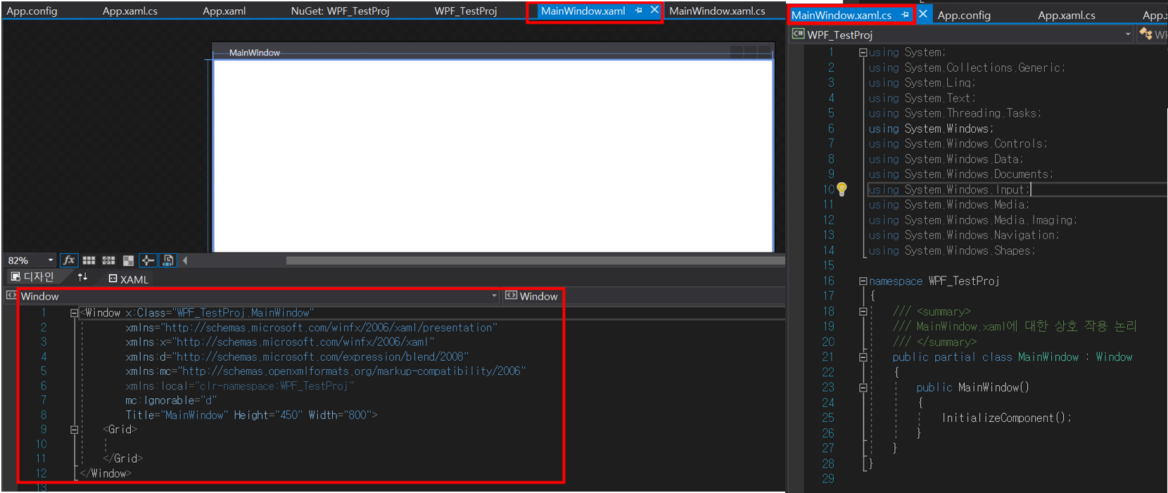The width and height of the screenshot is (1168, 493).
Task: Click the 'using System.Windows.Navigation;' line
Action: point(963,235)
